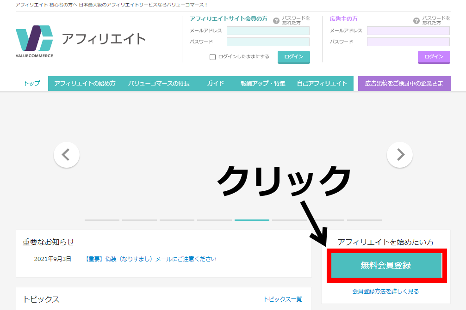466x310 pixels.
Task: Click 重要なお知らせ heading
Action: 48,242
